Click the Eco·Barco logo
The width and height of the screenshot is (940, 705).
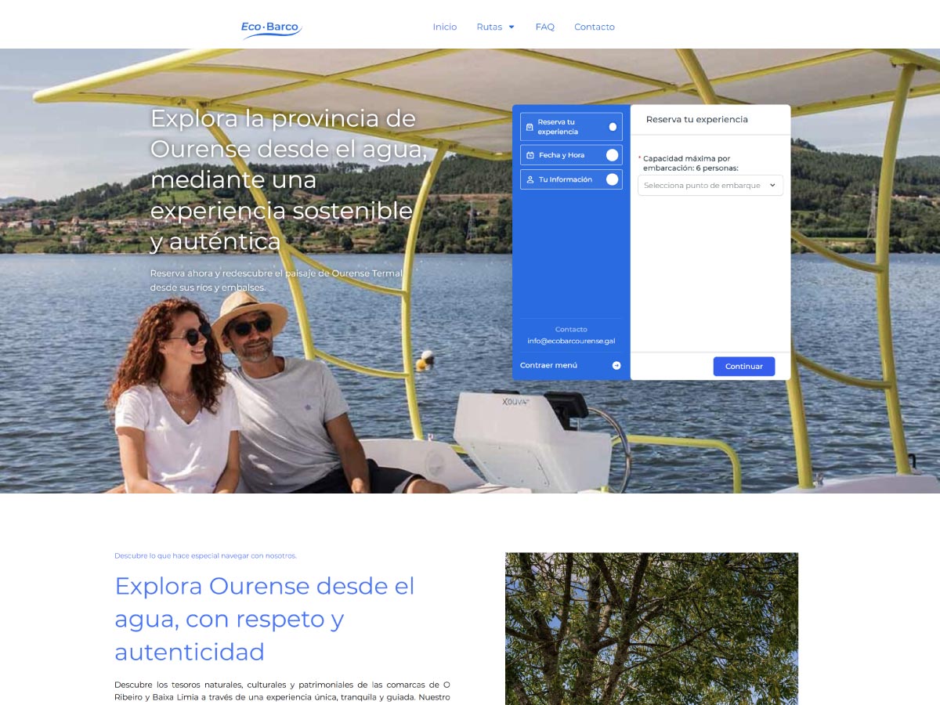(271, 28)
